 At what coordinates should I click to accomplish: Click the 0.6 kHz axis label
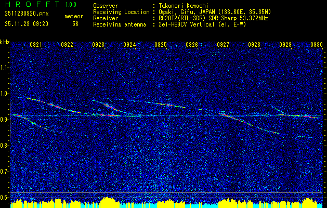click(x=4, y=198)
